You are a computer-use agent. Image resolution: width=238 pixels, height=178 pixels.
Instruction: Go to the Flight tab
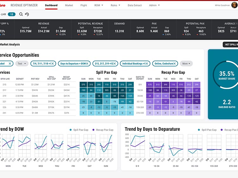[x=84, y=5]
